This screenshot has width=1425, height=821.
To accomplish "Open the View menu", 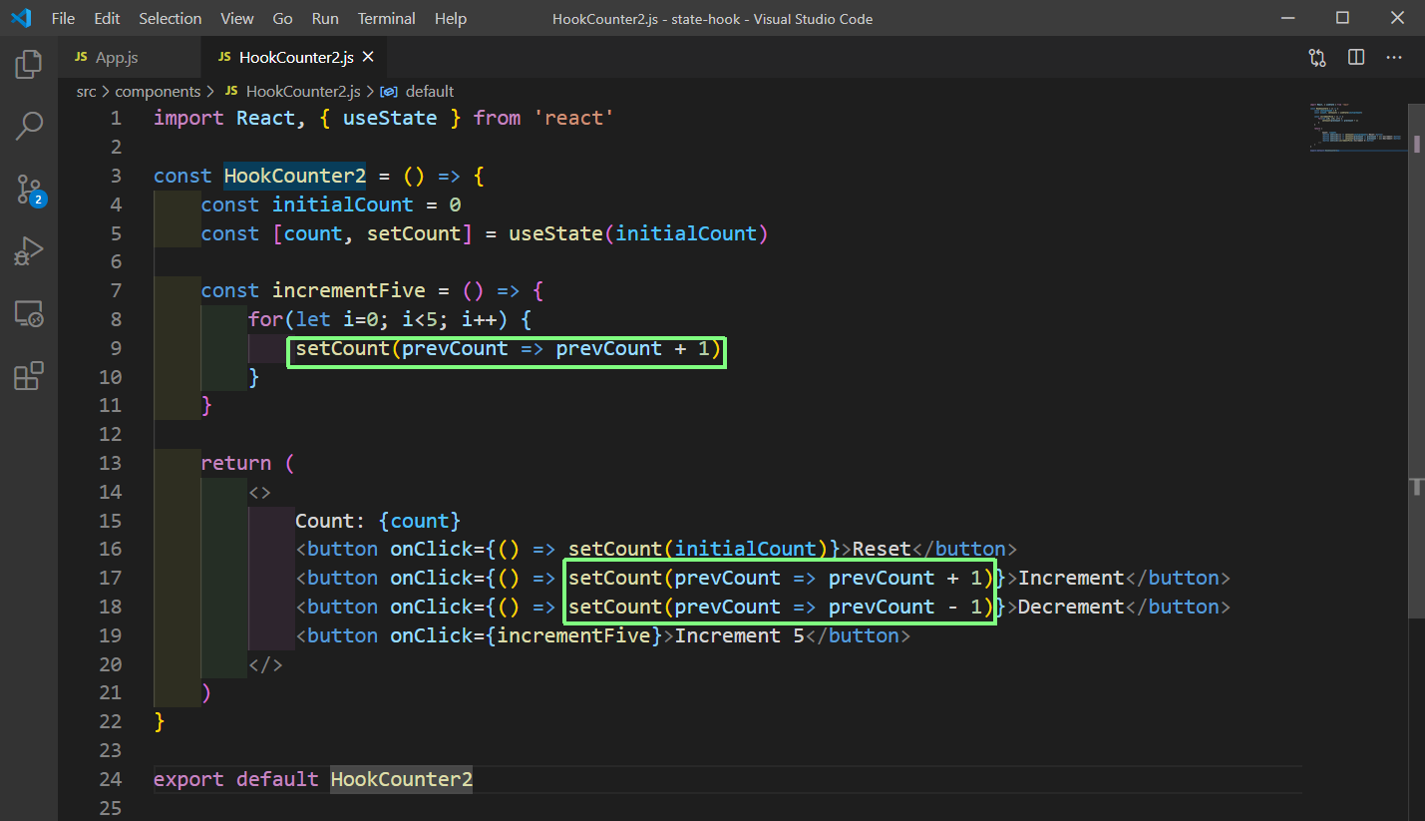I will tap(237, 18).
